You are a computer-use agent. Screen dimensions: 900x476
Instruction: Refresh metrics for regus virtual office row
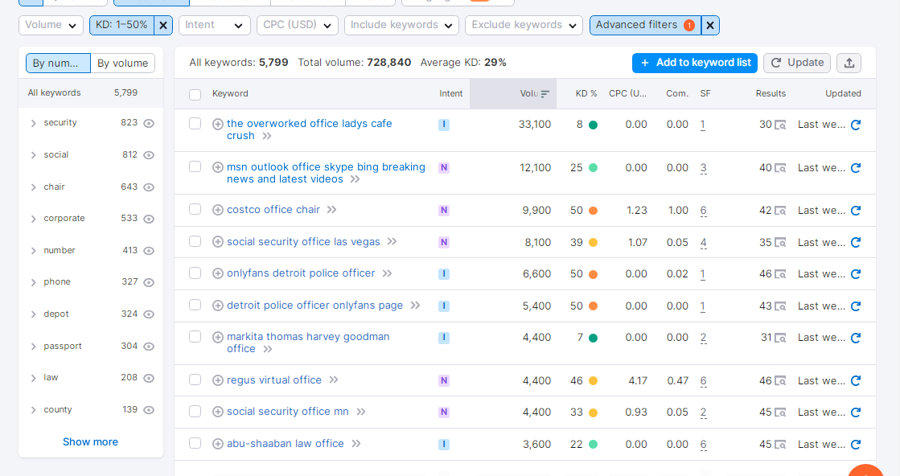coord(855,380)
